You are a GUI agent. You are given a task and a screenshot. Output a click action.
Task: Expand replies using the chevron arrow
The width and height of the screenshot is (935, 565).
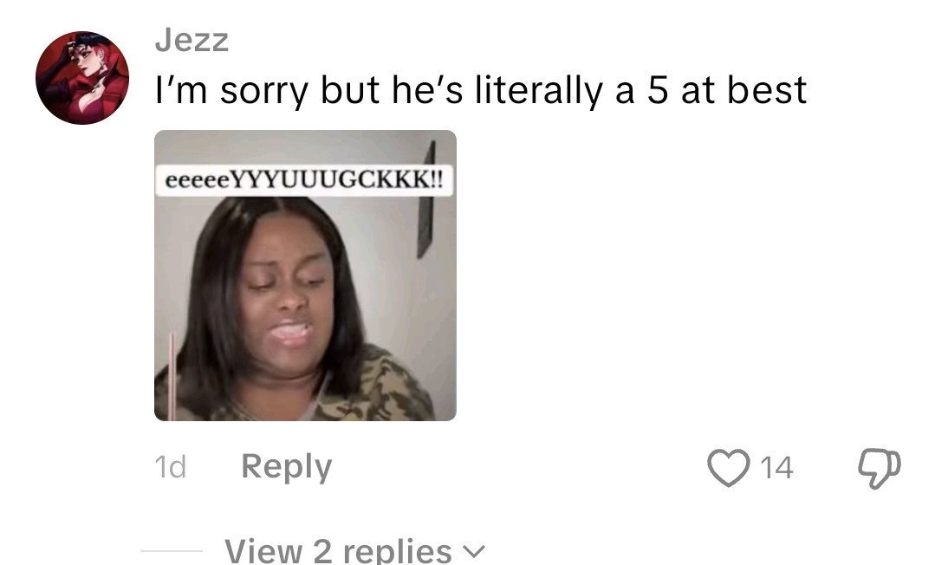[x=475, y=552]
